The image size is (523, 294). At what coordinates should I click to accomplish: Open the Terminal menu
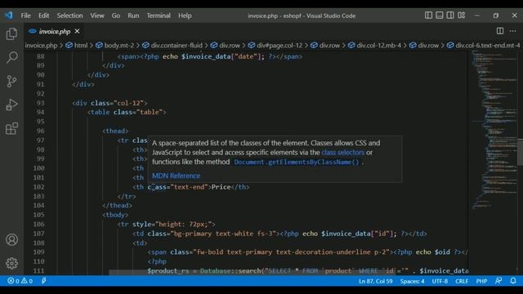pyautogui.click(x=159, y=16)
